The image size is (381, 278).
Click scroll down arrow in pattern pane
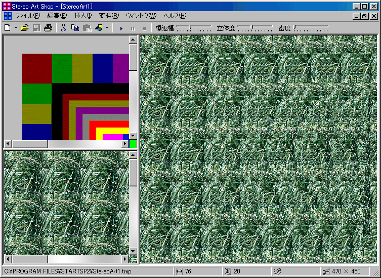click(x=133, y=251)
